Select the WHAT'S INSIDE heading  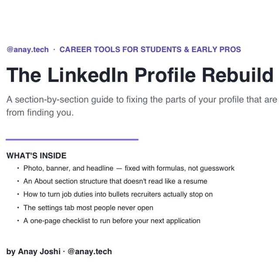37,156
